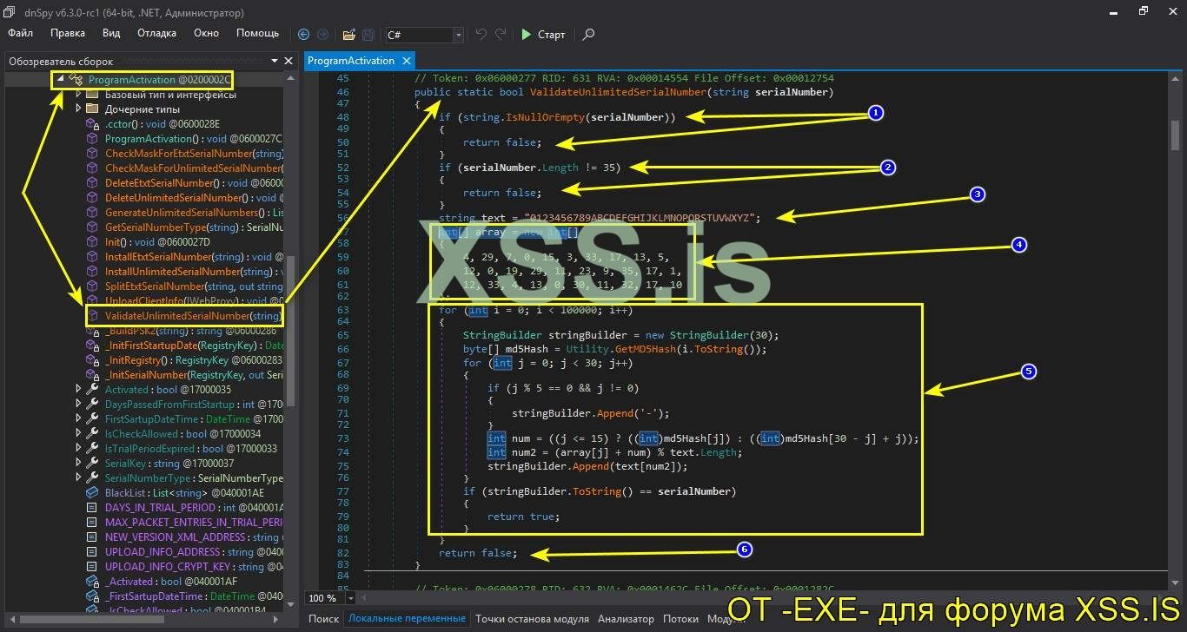Select ValidateUnlimitedSerialNumber method in the tree
This screenshot has width=1187, height=632.
pyautogui.click(x=193, y=316)
